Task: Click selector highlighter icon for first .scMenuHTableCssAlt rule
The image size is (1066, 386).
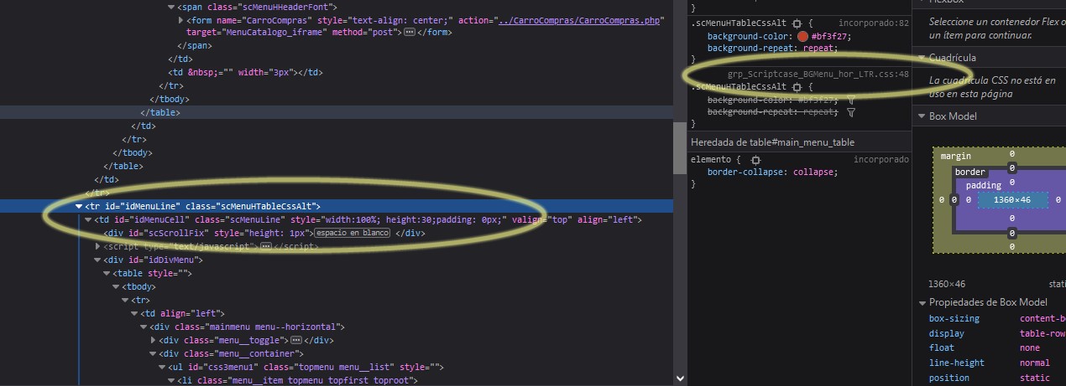Action: point(797,24)
